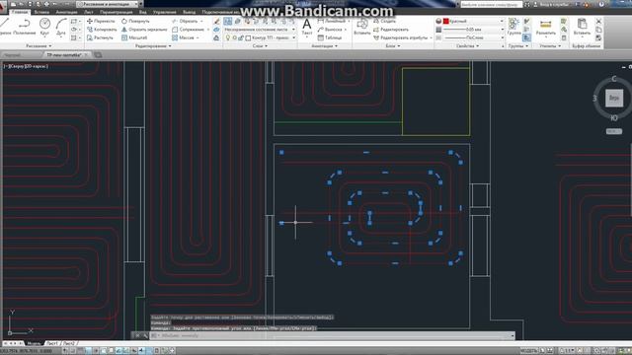Switch to the Параметризация ribbon tab
Viewport: 632px width, 355px height.
(117, 12)
